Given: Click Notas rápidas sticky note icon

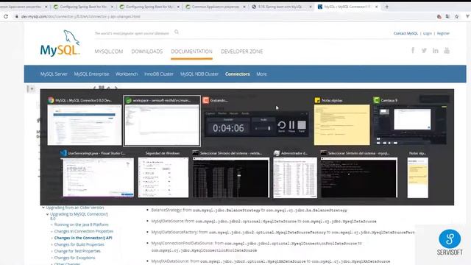Looking at the screenshot, I should [317, 100].
